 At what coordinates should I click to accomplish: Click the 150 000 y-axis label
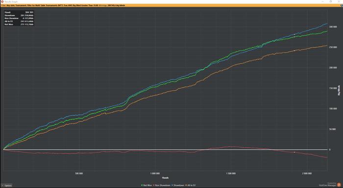[x=333, y=88]
